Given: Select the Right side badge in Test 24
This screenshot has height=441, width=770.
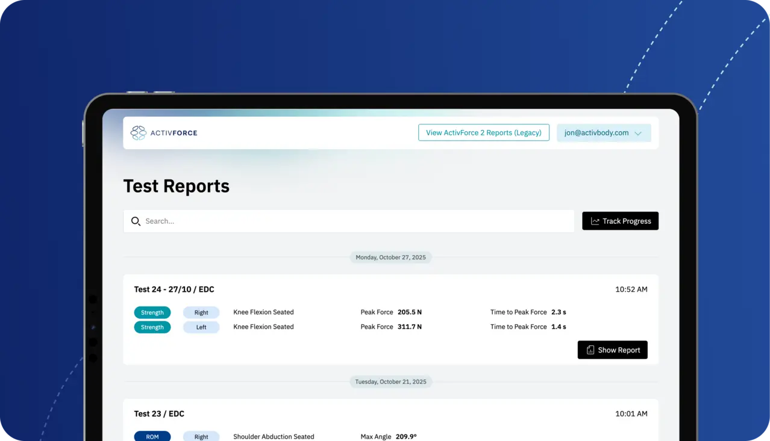Looking at the screenshot, I should point(201,313).
